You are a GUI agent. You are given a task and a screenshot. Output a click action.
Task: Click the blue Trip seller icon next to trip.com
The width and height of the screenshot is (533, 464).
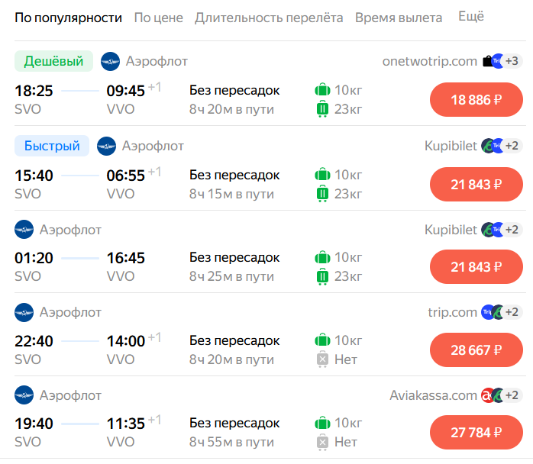pyautogui.click(x=486, y=312)
